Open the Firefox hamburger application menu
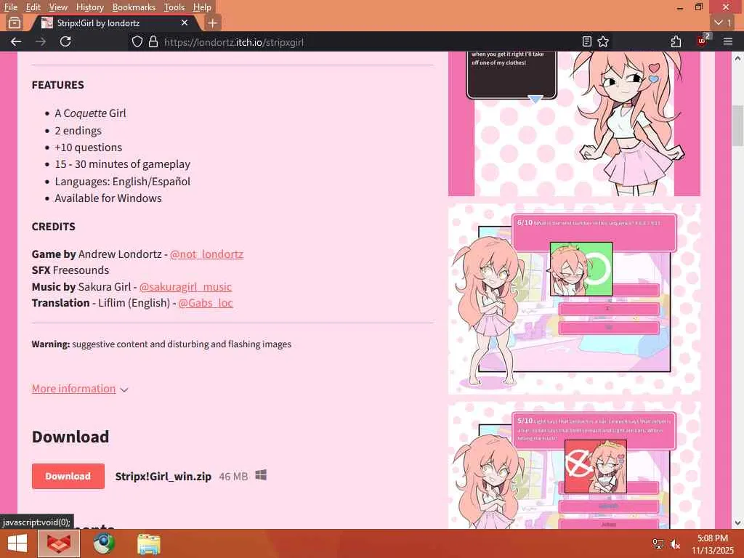This screenshot has height=558, width=744. tap(728, 41)
